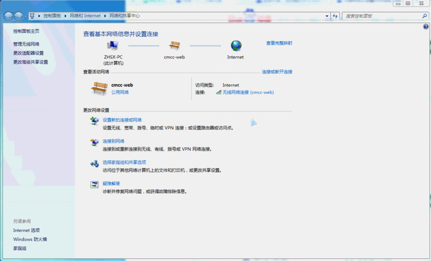Screen dimensions: 431x261
Task: Open the address bar history dropdown arrow
Action: pos(327,16)
